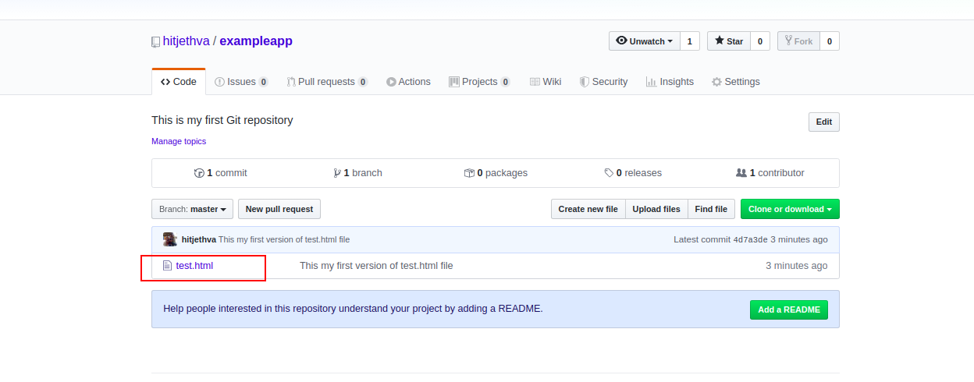Screen dimensions: 974x382
Task: Expand the Branch: master dropdown
Action: tap(193, 209)
